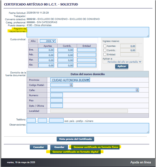Open the Aplicar a periodos dropdown

coord(122,62)
